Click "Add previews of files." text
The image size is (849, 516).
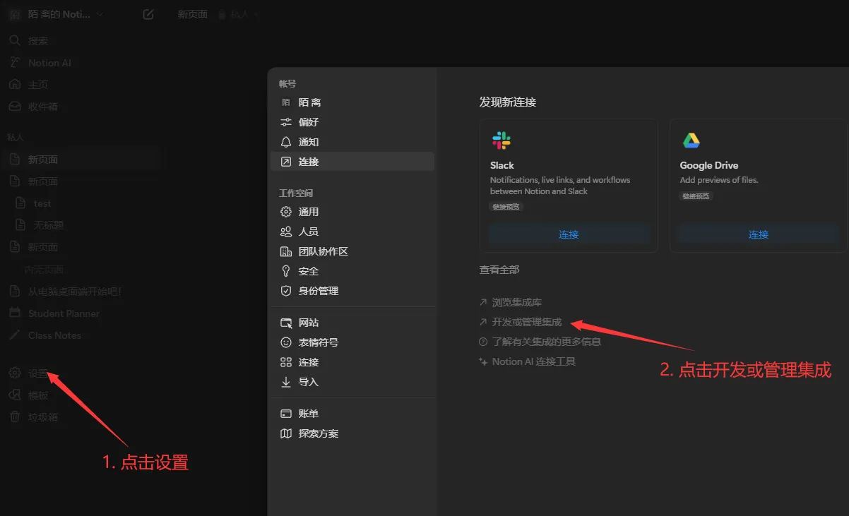719,180
